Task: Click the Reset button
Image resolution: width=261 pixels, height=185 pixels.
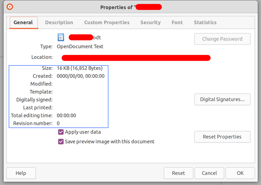Action: coord(178,173)
